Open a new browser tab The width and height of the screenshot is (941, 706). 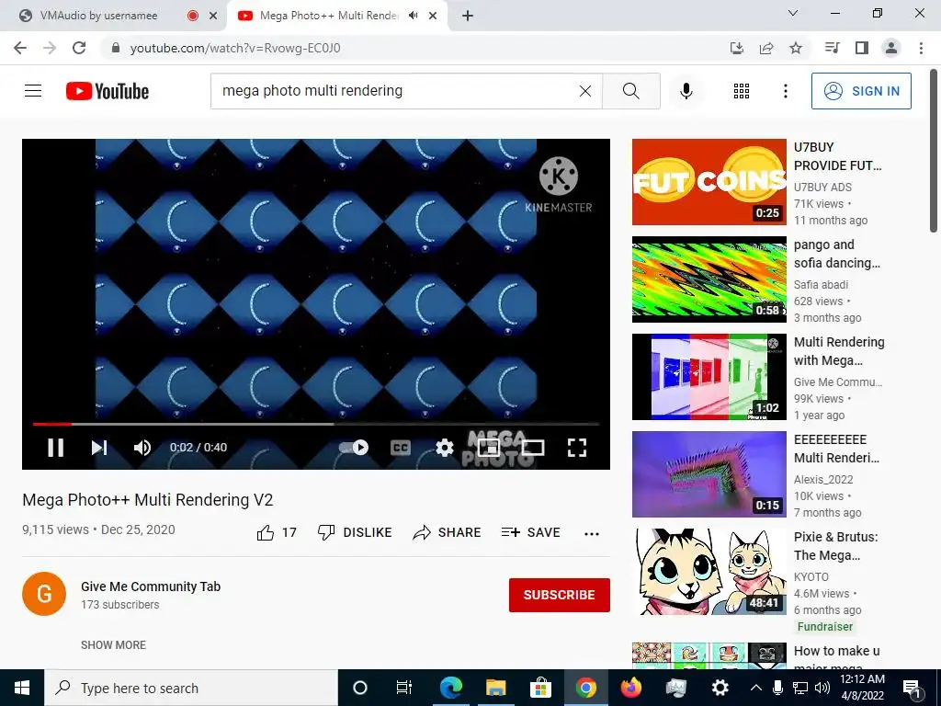coord(468,16)
